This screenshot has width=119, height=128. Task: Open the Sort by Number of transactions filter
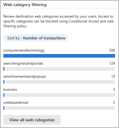click(36, 38)
